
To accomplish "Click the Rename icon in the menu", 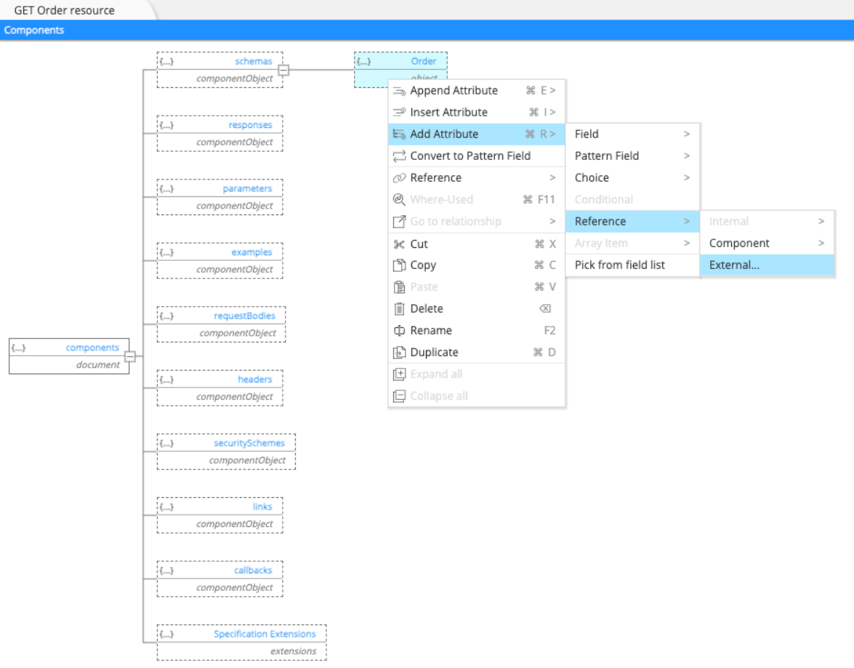I will [398, 330].
